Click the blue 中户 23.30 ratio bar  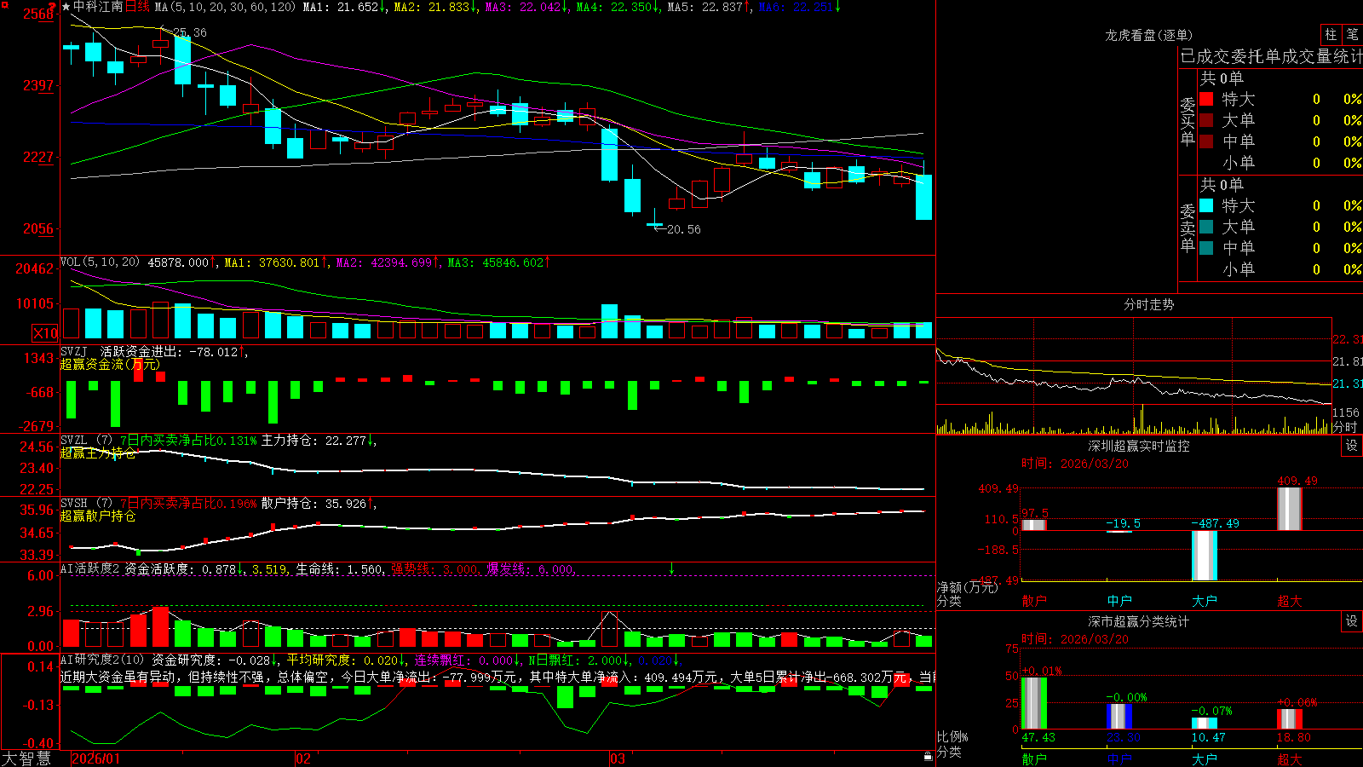1119,716
